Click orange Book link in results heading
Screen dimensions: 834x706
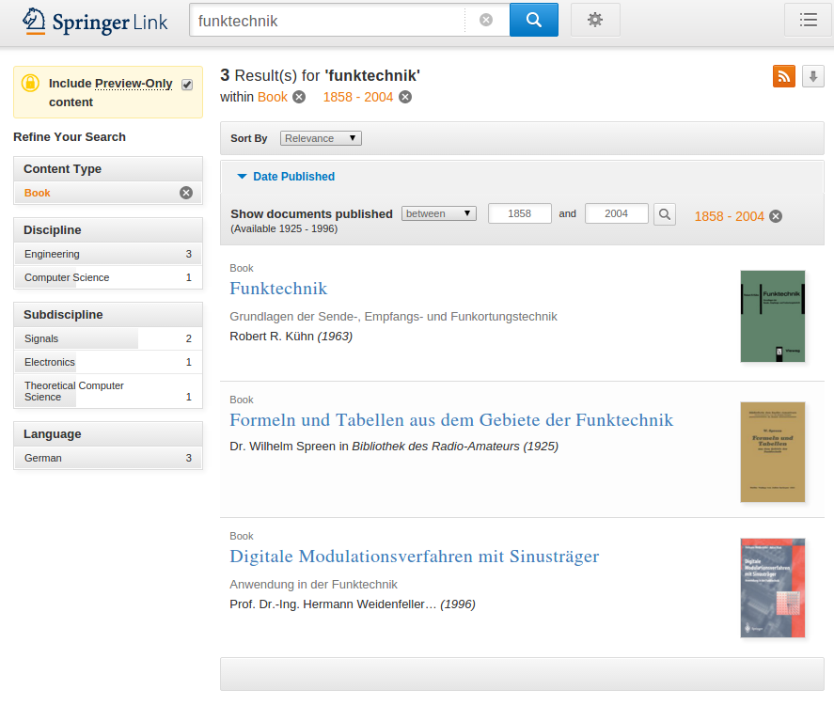coord(273,97)
